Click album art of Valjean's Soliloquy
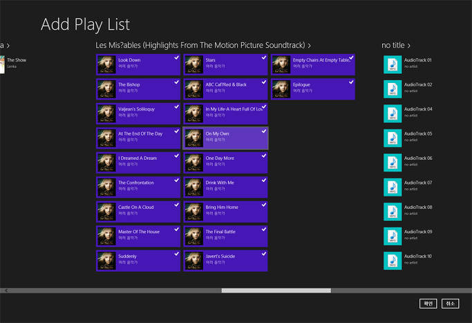Viewport: 472px width, 323px height. 106,113
